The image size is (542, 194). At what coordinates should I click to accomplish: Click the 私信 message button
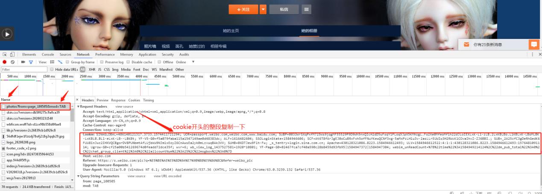[284, 9]
